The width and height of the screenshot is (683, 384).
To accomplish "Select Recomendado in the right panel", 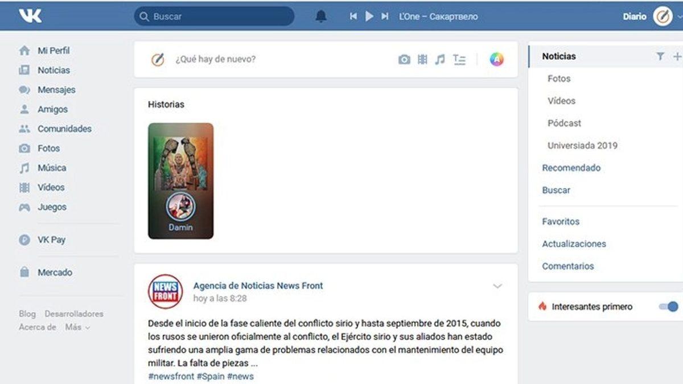I will coord(571,167).
